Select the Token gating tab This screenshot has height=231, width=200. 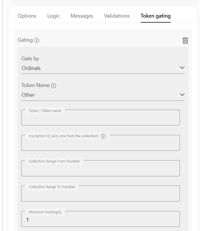point(155,16)
